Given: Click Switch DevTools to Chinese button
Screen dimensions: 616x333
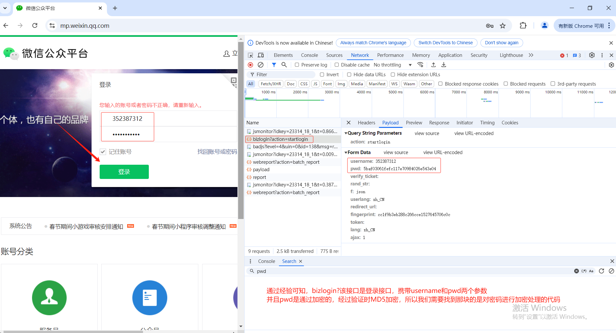Looking at the screenshot, I should click(x=445, y=43).
